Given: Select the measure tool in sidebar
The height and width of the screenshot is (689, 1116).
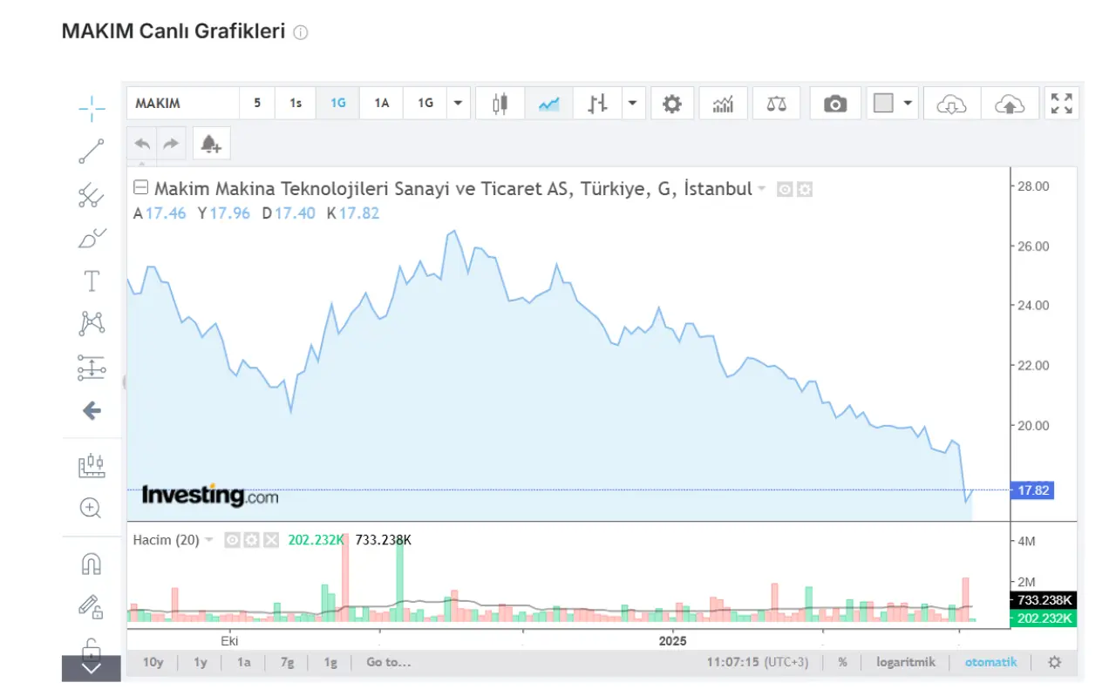Looking at the screenshot, I should click(92, 465).
